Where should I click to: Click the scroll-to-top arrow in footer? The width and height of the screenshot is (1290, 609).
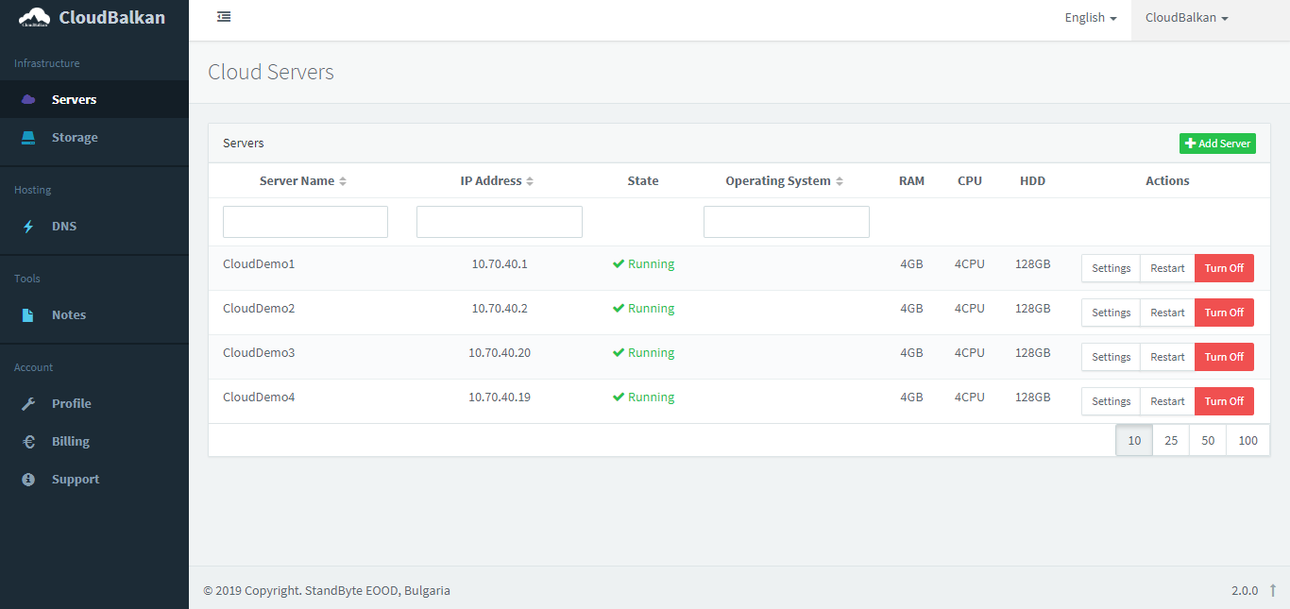tap(1273, 590)
